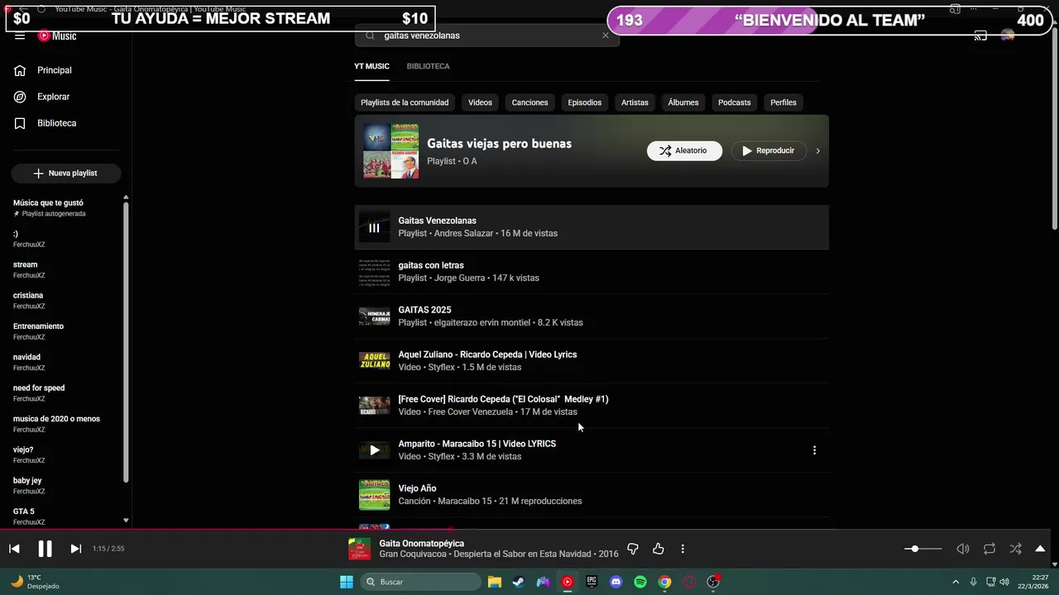The image size is (1059, 595).
Task: Shuffle play with Aleatorio button
Action: 684,150
